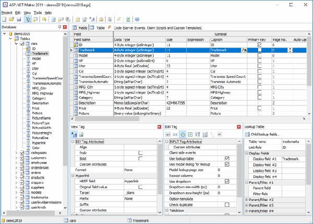Expand the Parent/Filter #2 group
This screenshot has width=313, height=224.
(247, 199)
